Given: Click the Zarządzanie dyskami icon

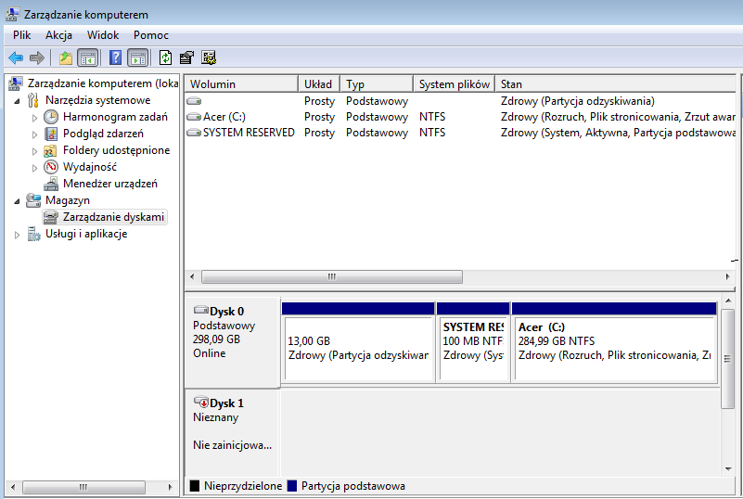Looking at the screenshot, I should (51, 217).
